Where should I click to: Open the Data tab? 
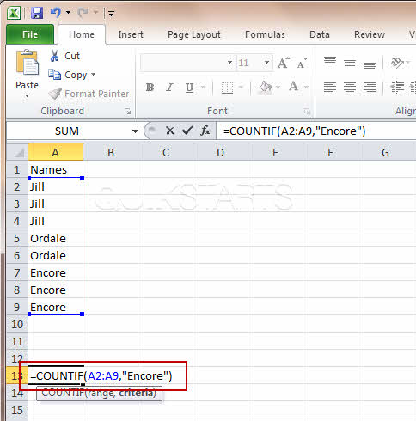tap(320, 34)
